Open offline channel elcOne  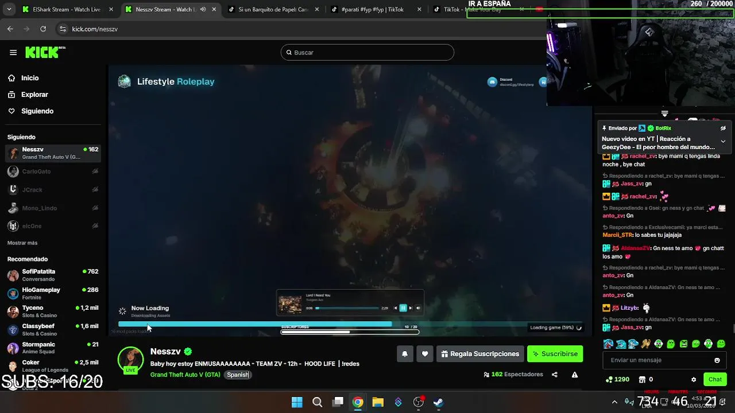pos(53,226)
